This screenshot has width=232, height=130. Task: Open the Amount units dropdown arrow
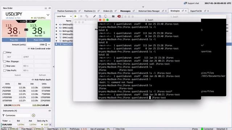point(49,44)
